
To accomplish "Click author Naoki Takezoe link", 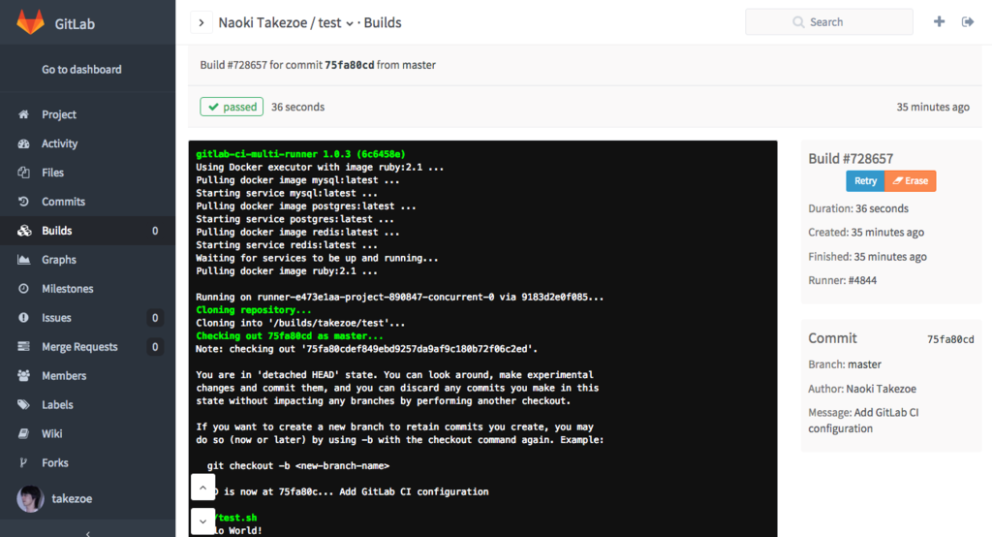I will (882, 389).
